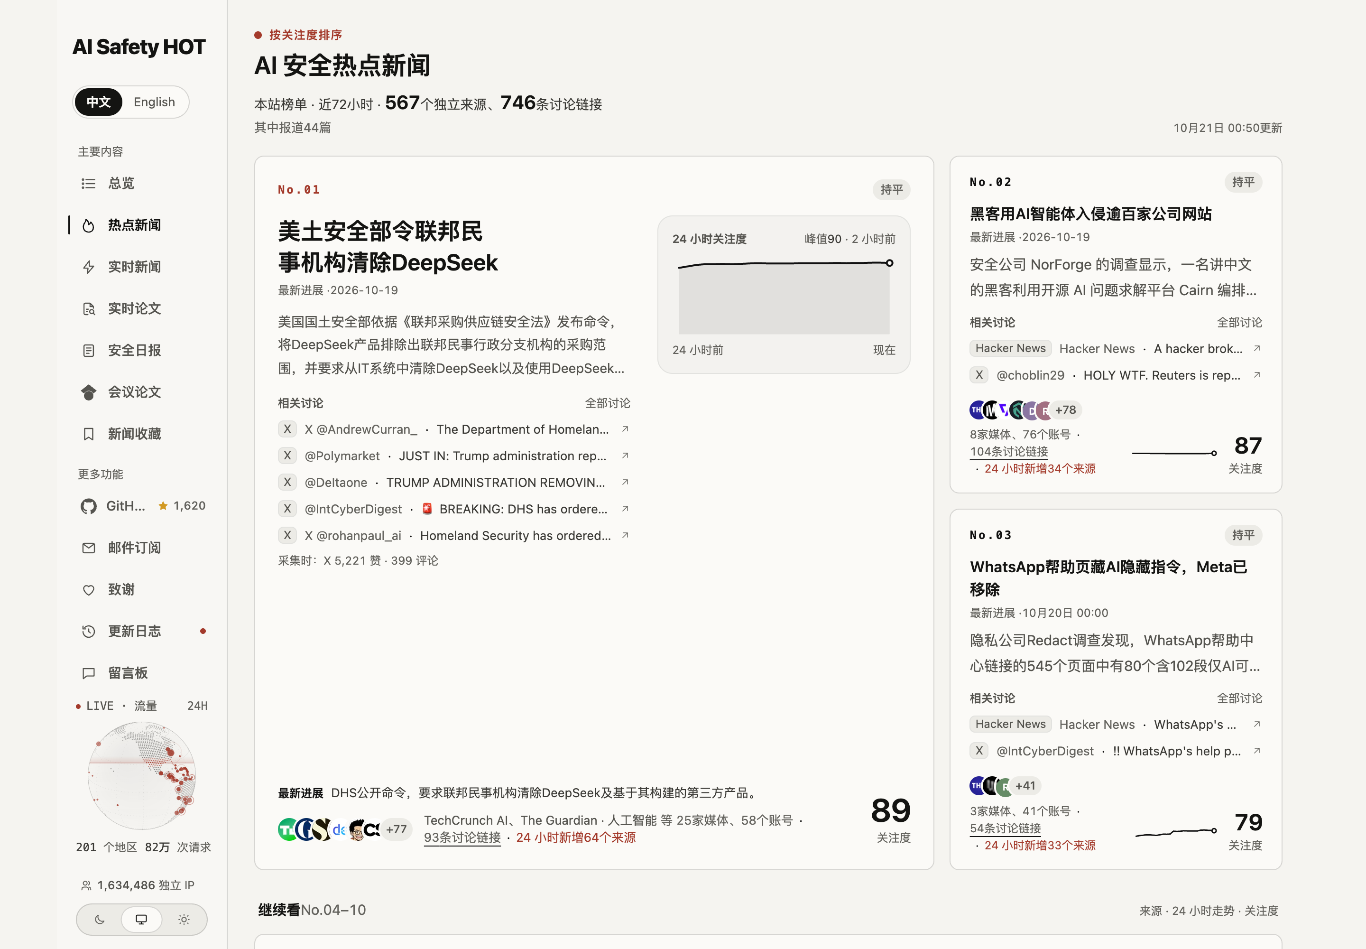
Task: Click the 24小时关注度 trend chart endpoint
Action: point(889,263)
